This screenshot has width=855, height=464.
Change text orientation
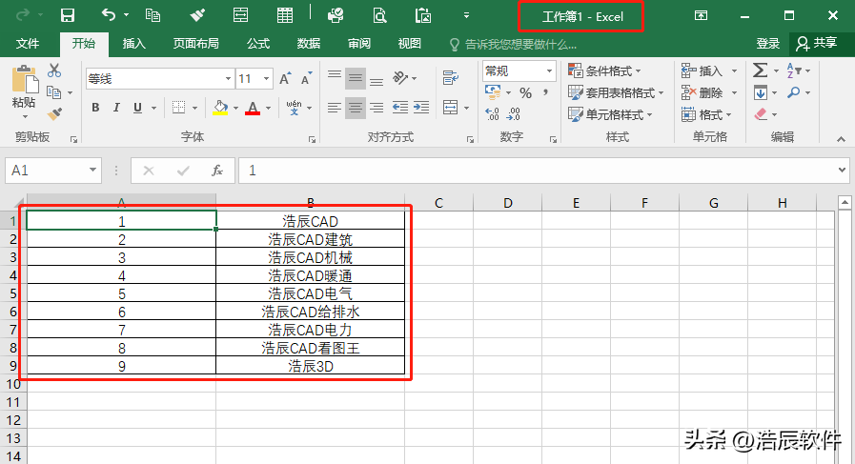click(400, 78)
